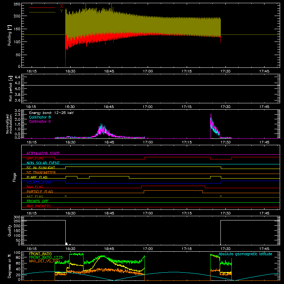Click the 100 tick on Degrees axis
The image size is (284, 284).
(x=17, y=253)
